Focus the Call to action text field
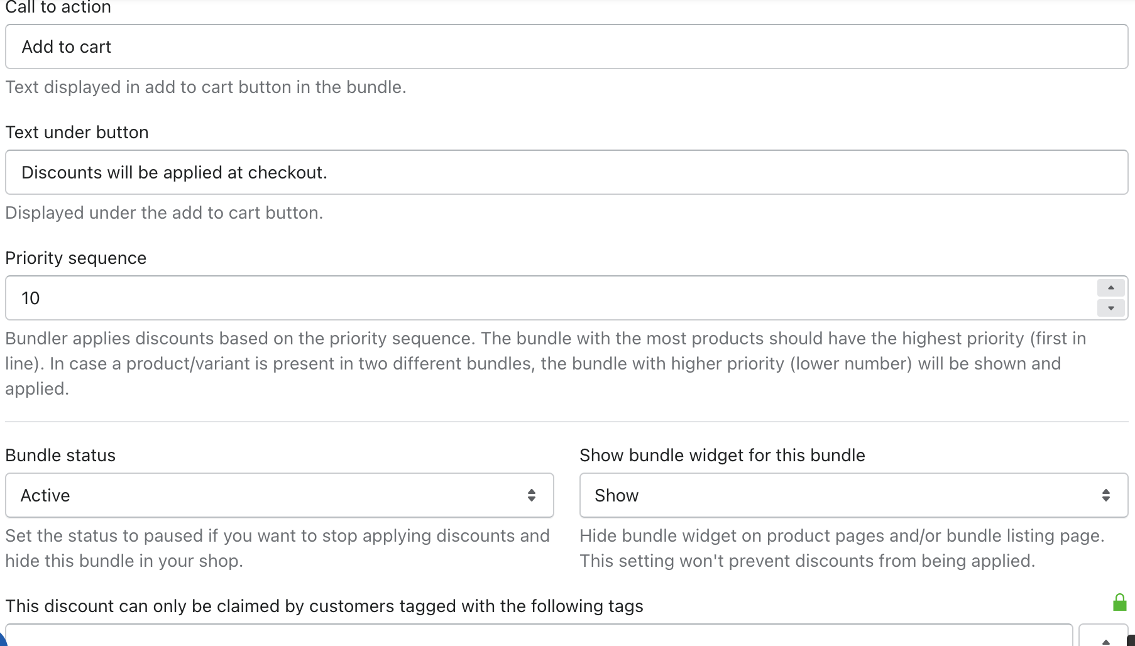The height and width of the screenshot is (646, 1135). (567, 47)
